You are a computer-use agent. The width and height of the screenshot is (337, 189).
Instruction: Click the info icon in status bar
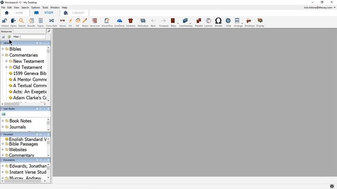pyautogui.click(x=332, y=186)
